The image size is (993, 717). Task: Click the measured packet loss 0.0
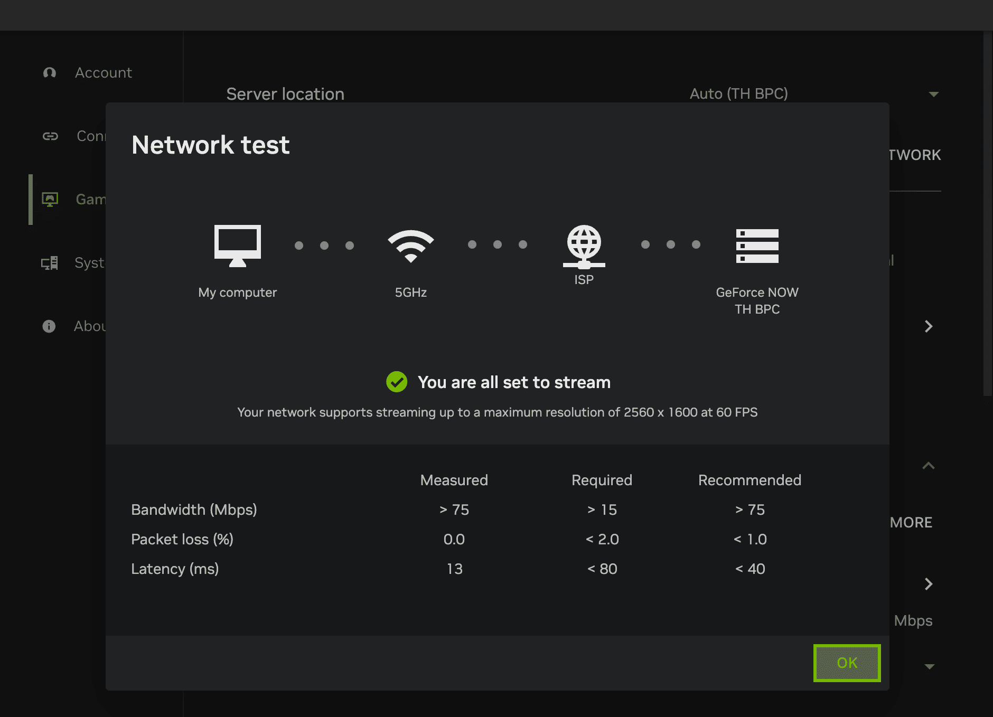[x=454, y=539]
